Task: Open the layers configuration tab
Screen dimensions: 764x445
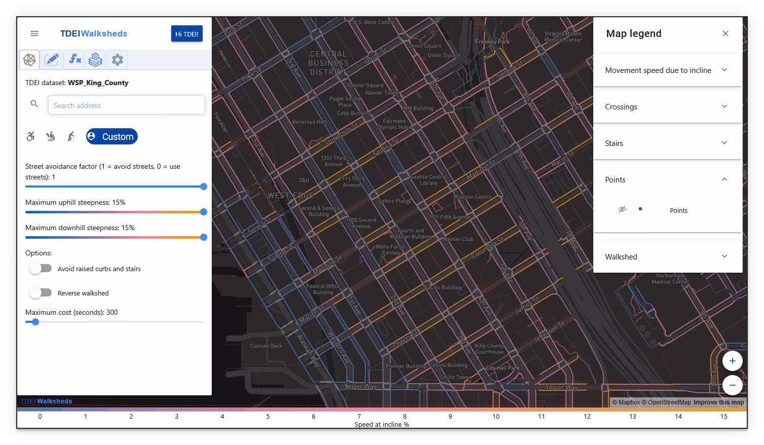Action: (95, 60)
